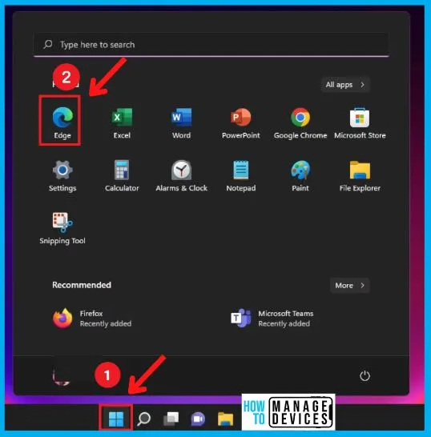Click the Recommended heading text
431x437 pixels.
82,285
